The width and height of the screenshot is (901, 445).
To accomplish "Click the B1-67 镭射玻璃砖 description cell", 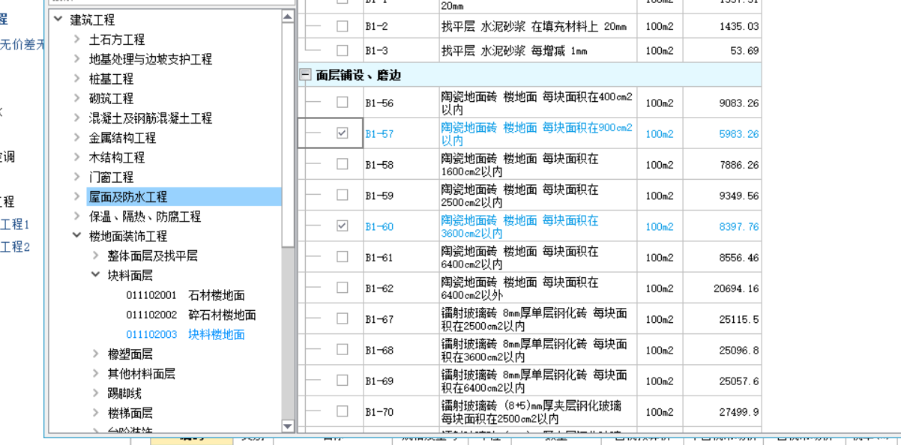I will point(537,319).
